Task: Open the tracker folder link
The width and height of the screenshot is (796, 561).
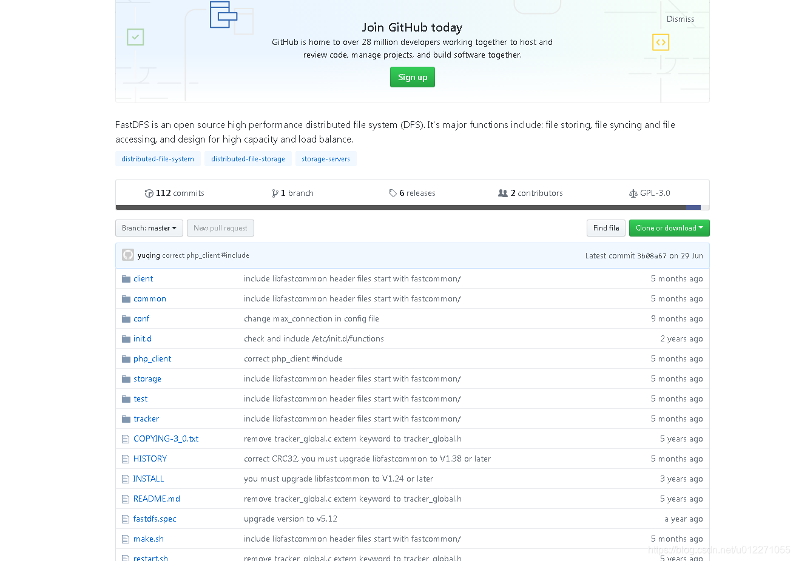Action: point(146,419)
